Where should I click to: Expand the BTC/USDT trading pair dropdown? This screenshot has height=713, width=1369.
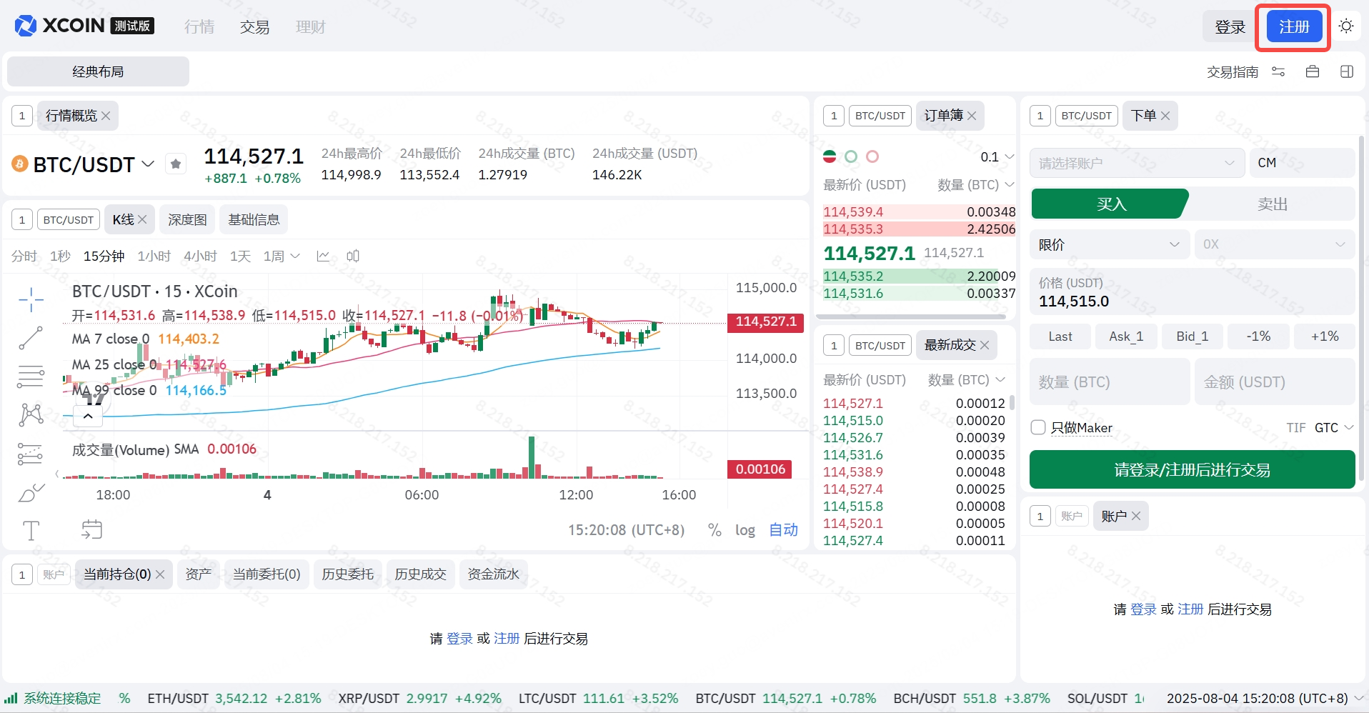(x=148, y=164)
